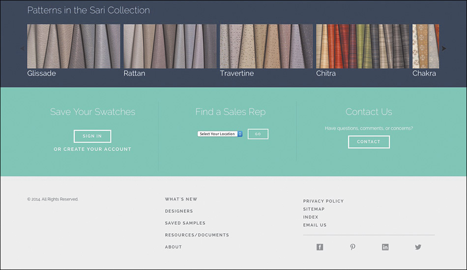
Task: Follow the Or Create Your Account link
Action: point(92,149)
